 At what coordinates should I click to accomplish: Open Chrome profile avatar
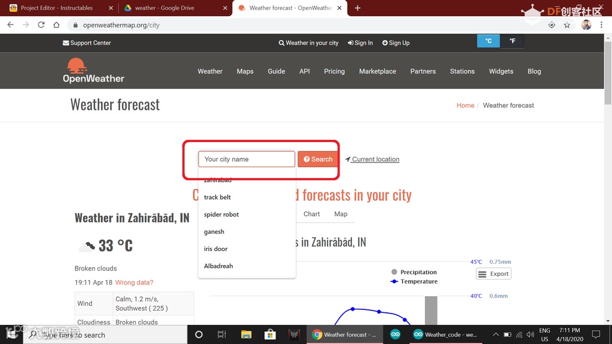(586, 24)
